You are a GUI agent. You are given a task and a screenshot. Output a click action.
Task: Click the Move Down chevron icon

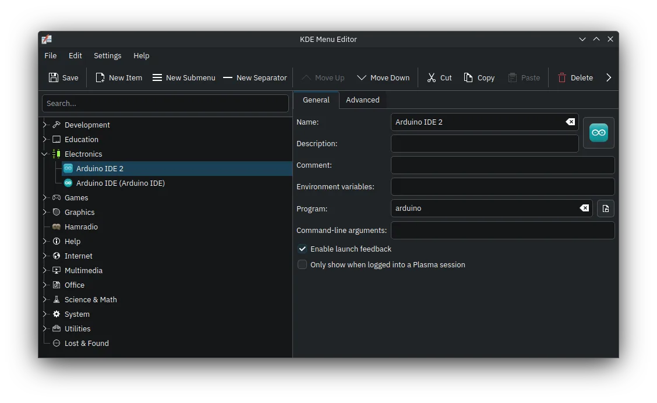(x=362, y=77)
